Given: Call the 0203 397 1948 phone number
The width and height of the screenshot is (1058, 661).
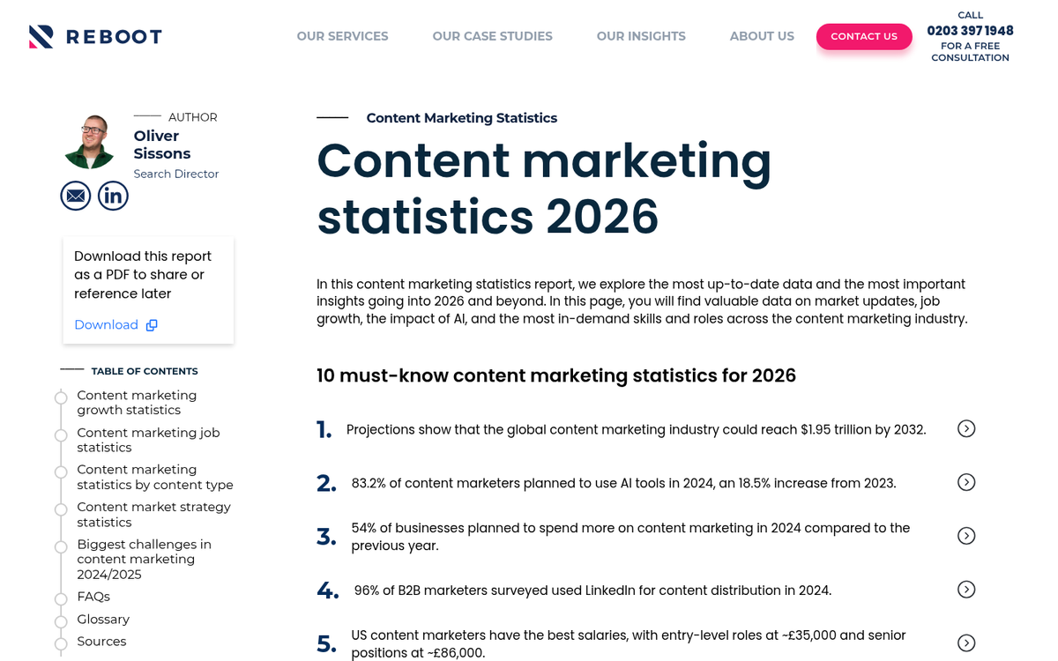Looking at the screenshot, I should [970, 31].
